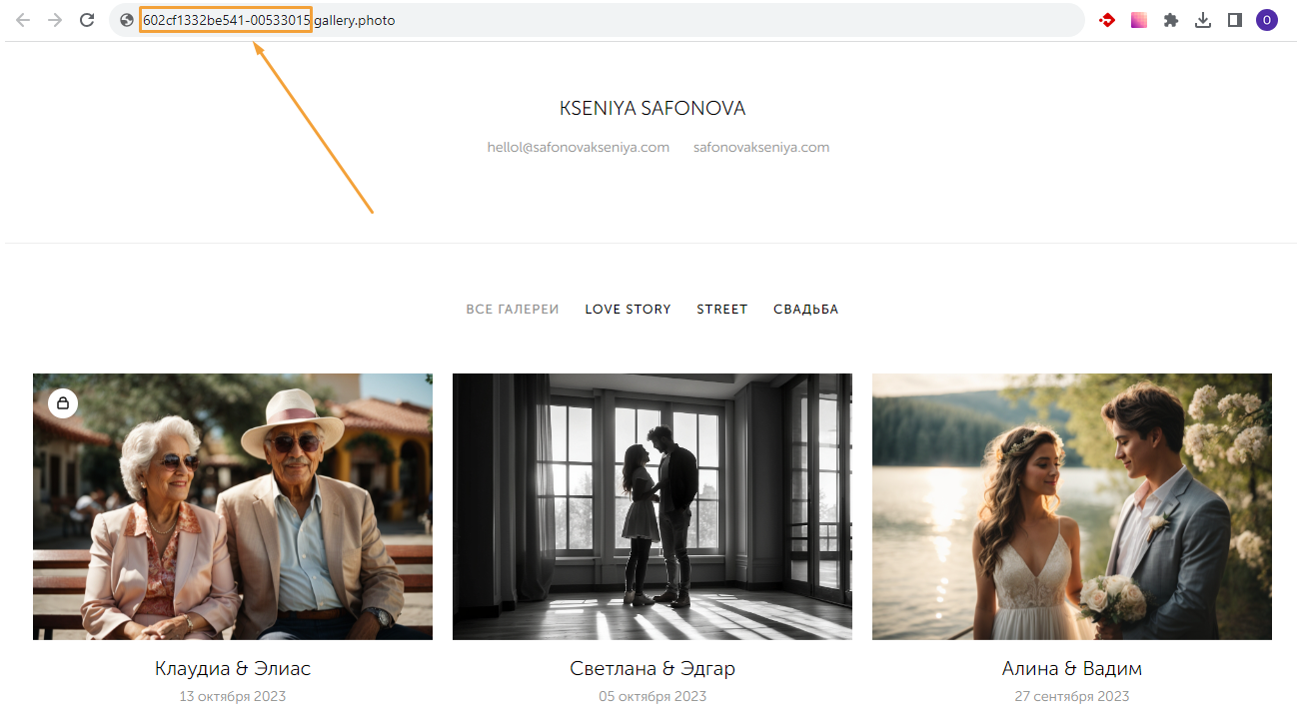The height and width of the screenshot is (715, 1297).
Task: Select the ВСЕ ГАЛЕРЕИ filter tab
Action: (x=513, y=310)
